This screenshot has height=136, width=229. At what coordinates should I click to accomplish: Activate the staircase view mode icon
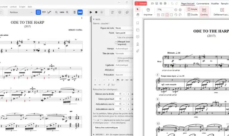pyautogui.click(x=49, y=12)
